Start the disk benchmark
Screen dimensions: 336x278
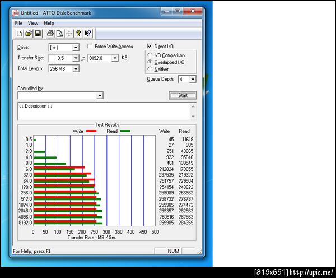(183, 95)
